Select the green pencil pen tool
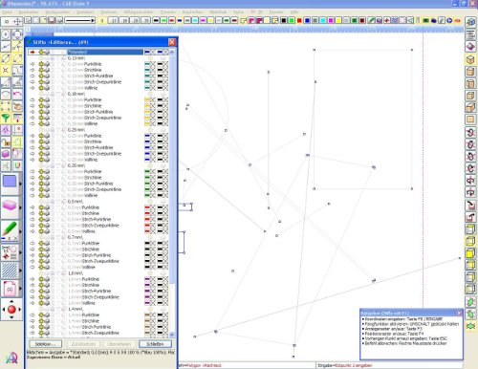Screen dimensions: 478x369 click(x=10, y=228)
